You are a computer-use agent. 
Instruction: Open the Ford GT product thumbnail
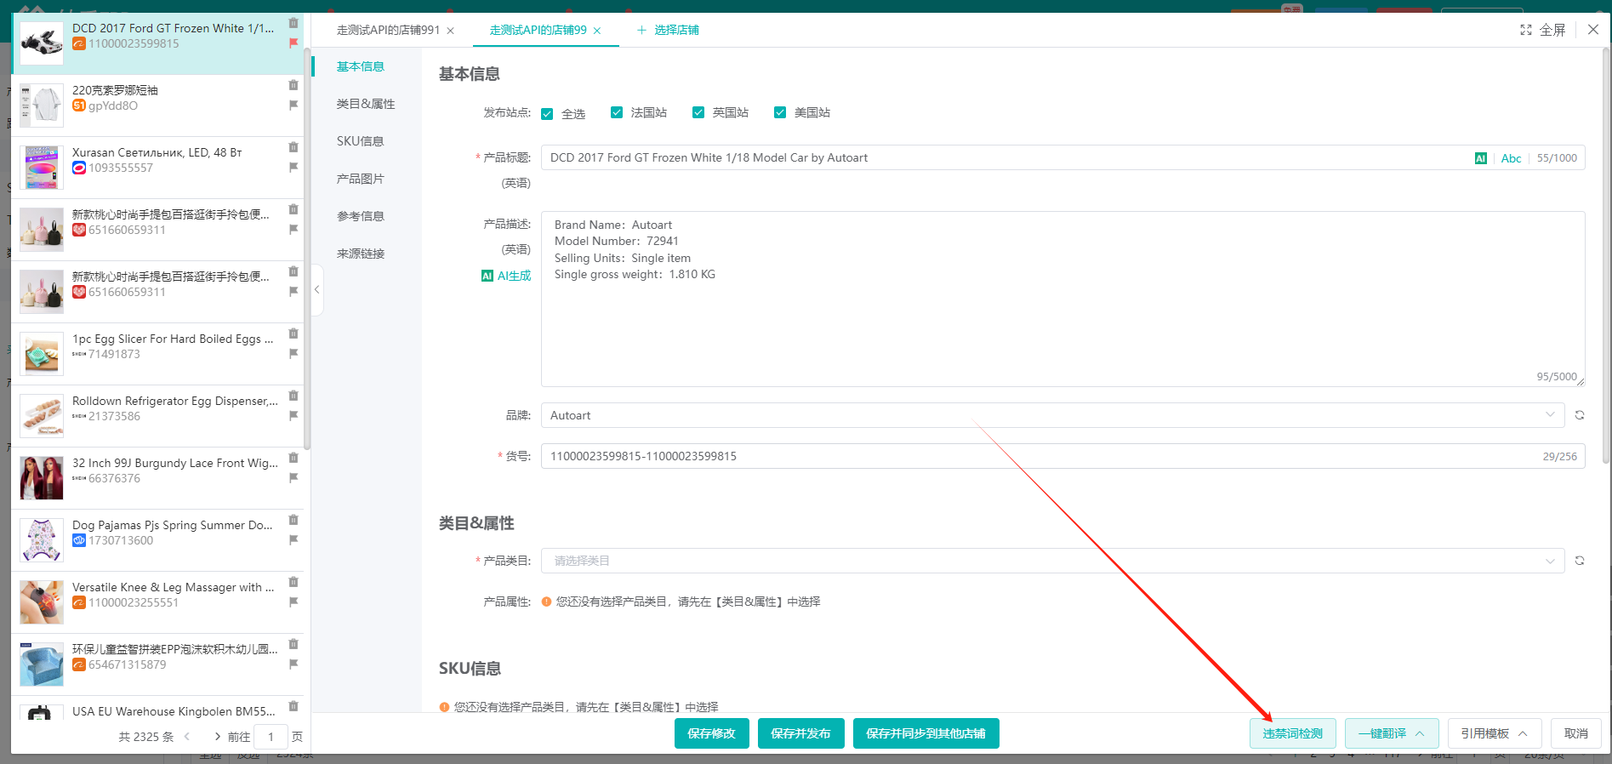click(x=42, y=43)
